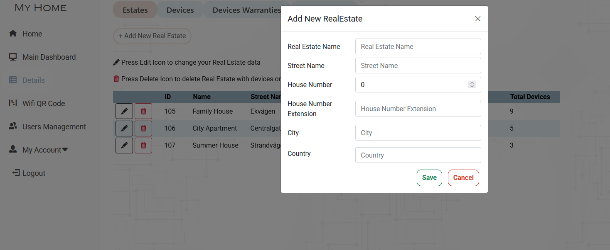This screenshot has width=610, height=250.
Task: Click the Total Devices column header
Action: pos(530,97)
